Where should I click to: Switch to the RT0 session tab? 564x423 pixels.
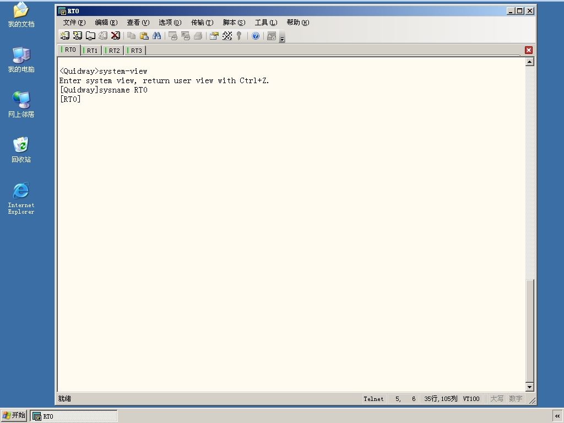(x=69, y=50)
